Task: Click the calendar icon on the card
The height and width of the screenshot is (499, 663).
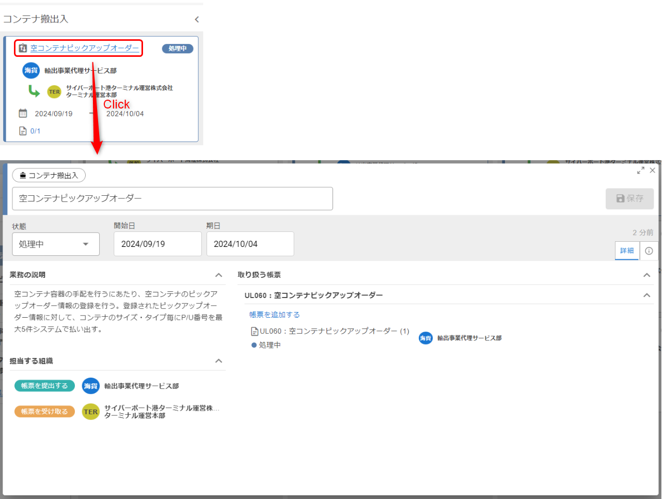Action: point(23,114)
